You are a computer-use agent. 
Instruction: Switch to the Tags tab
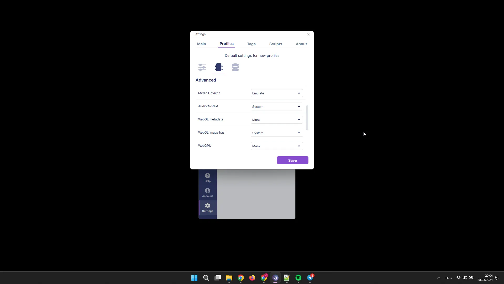[x=251, y=44]
